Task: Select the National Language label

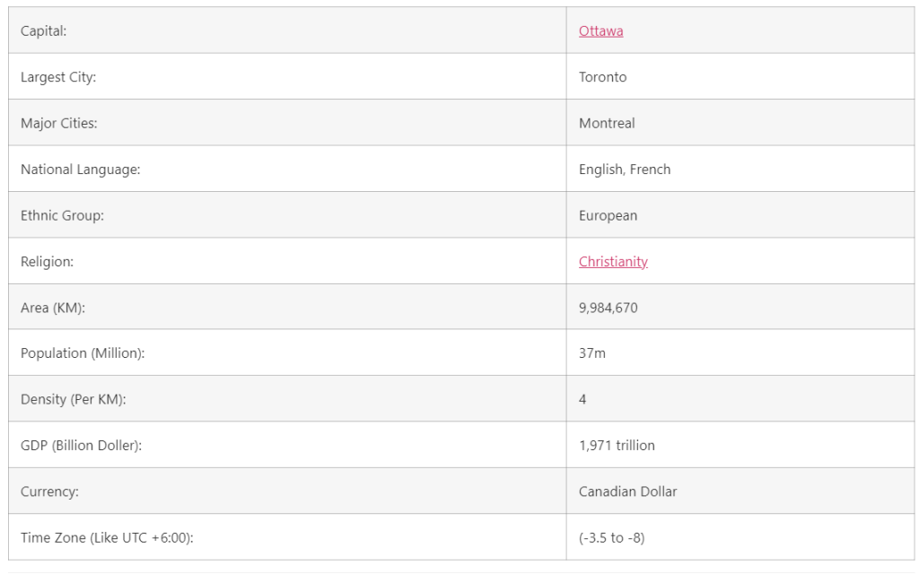Action: click(x=81, y=170)
